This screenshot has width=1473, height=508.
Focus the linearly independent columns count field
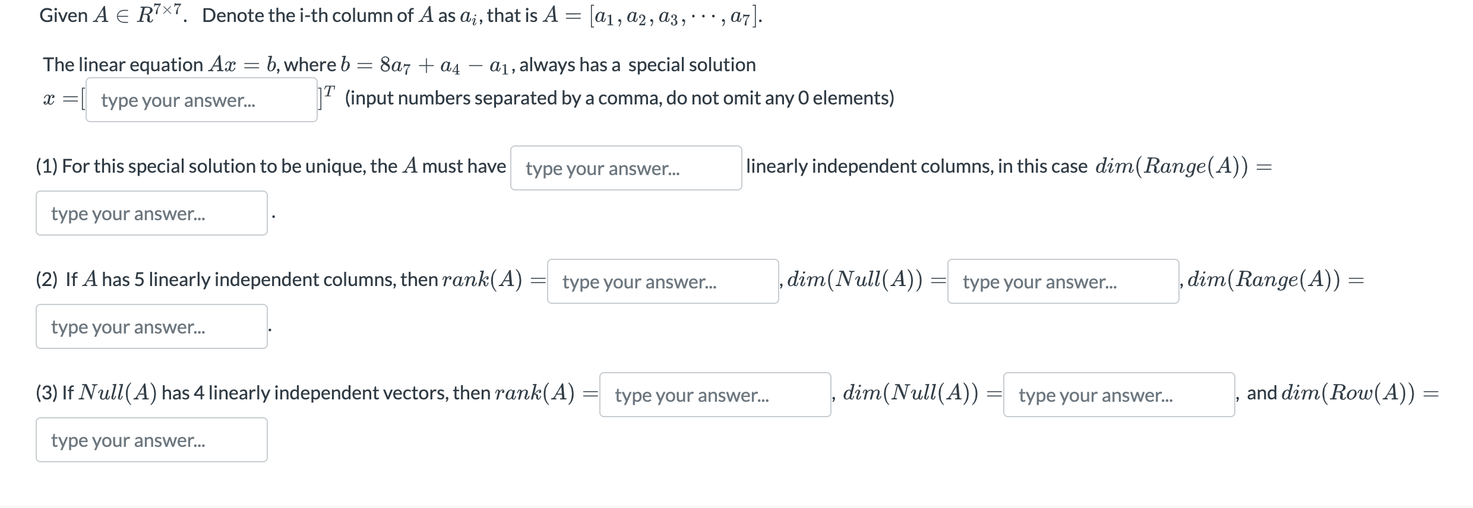tap(625, 169)
